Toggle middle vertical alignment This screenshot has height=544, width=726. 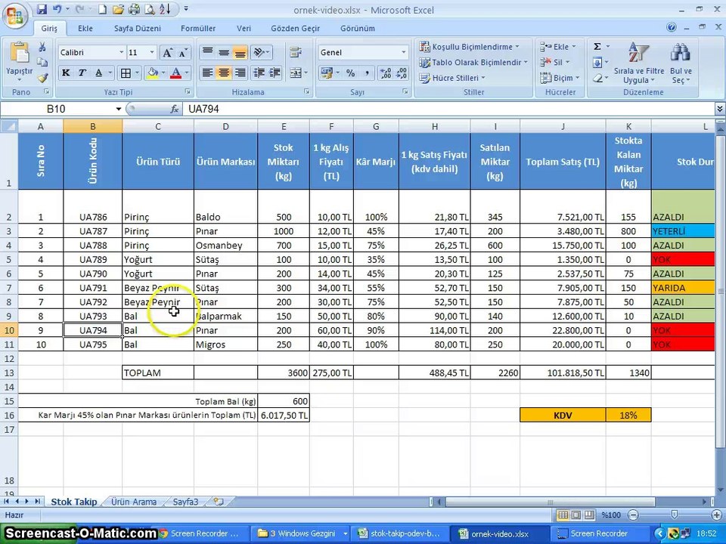pos(224,52)
